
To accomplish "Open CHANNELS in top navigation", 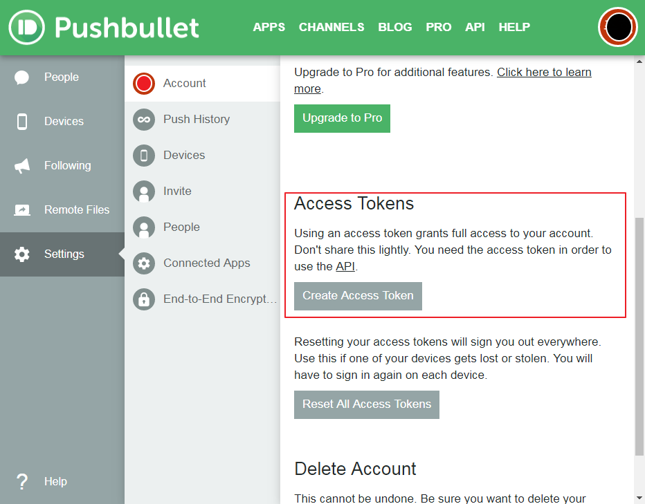I will (x=331, y=27).
